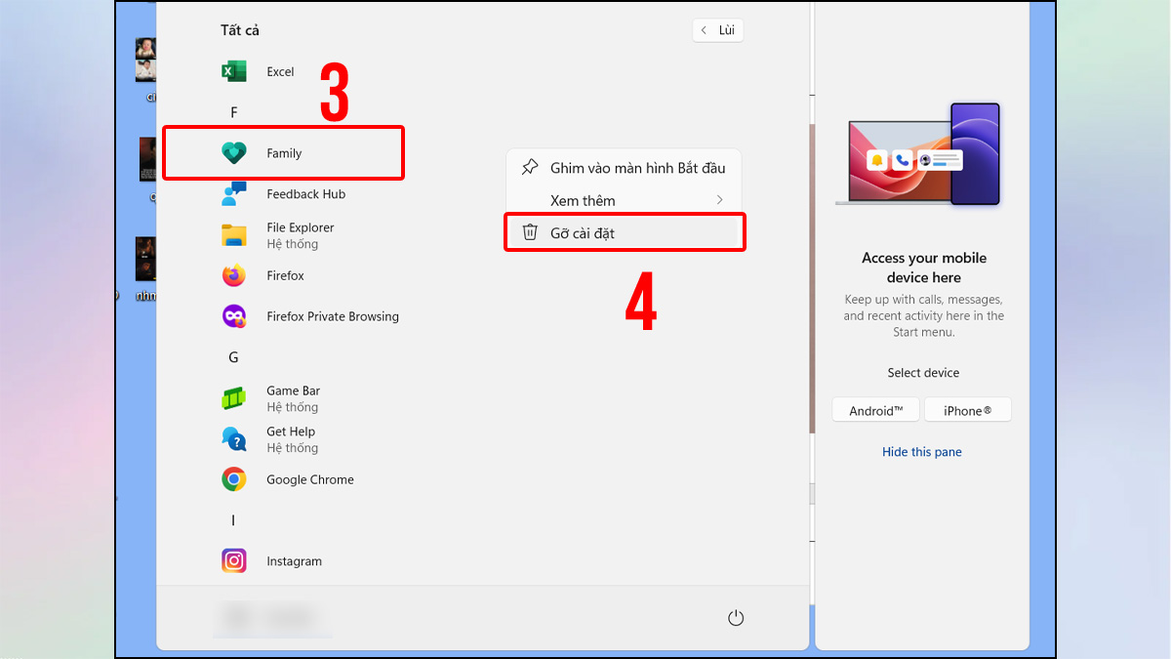Click the Family app heart icon
1171x659 pixels.
(x=233, y=153)
